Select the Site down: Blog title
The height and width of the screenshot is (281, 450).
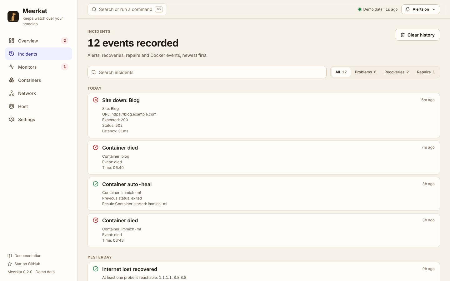point(121,100)
